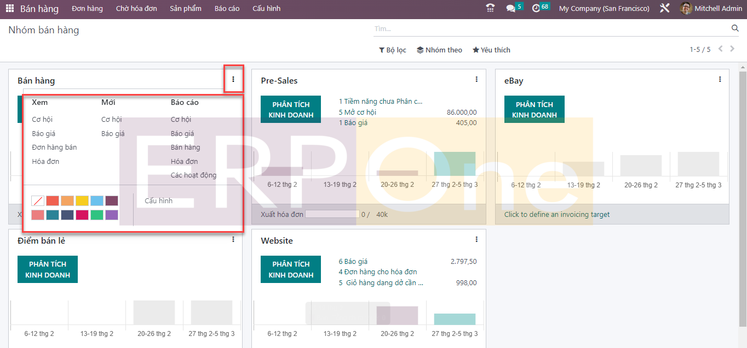The height and width of the screenshot is (348, 747).
Task: Click Đơn hàng bán link under Xem
Action: pos(54,148)
